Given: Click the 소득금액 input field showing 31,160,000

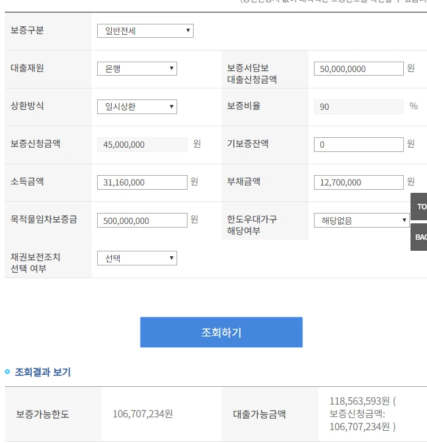Looking at the screenshot, I should [142, 182].
